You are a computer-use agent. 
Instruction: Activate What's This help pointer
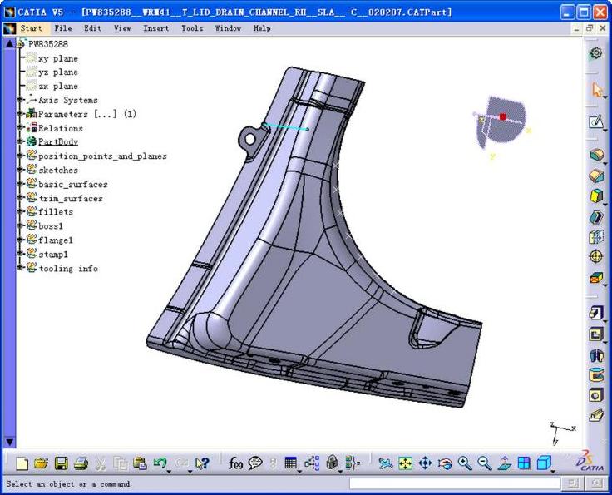(x=202, y=463)
